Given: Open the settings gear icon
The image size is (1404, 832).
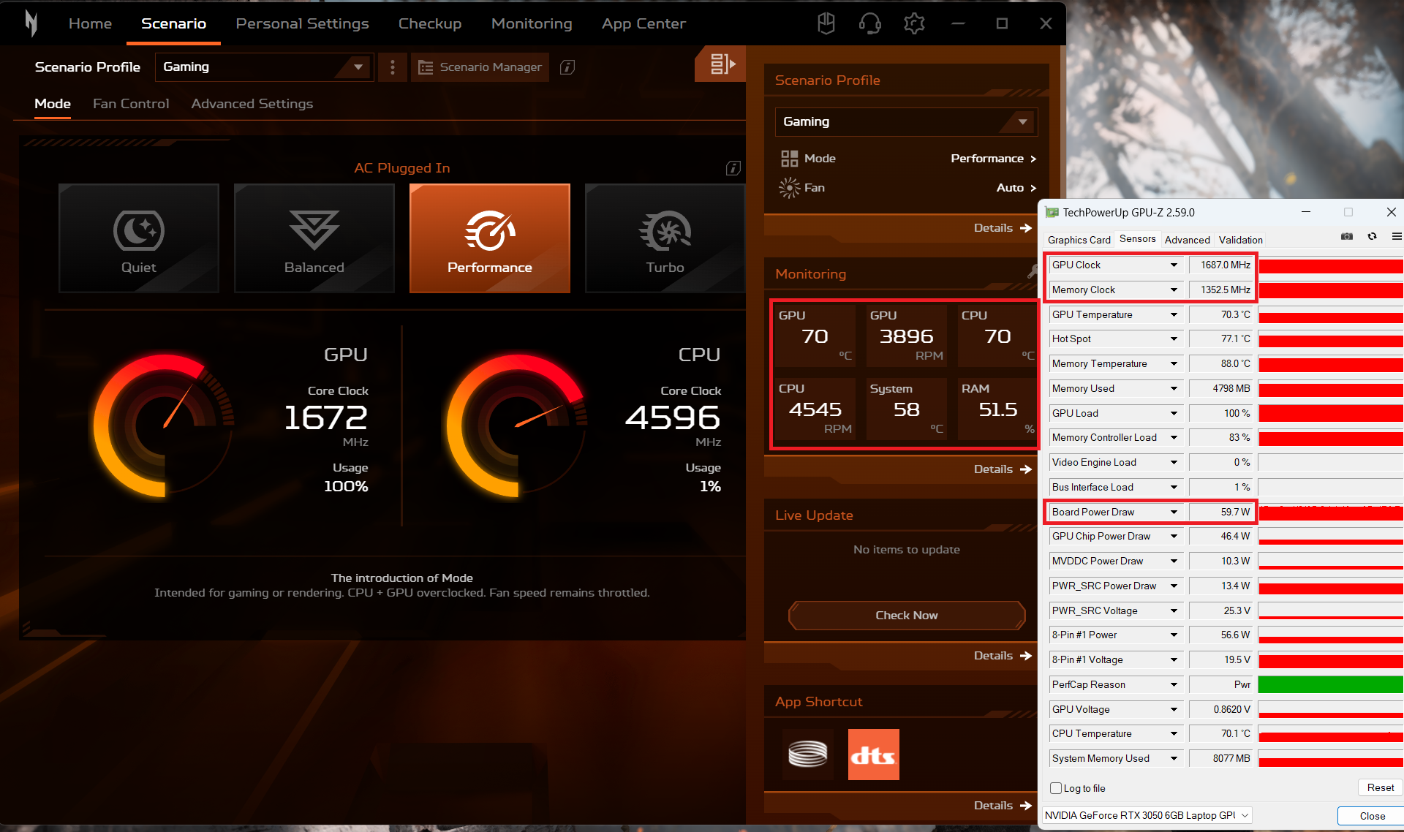Looking at the screenshot, I should coord(914,23).
